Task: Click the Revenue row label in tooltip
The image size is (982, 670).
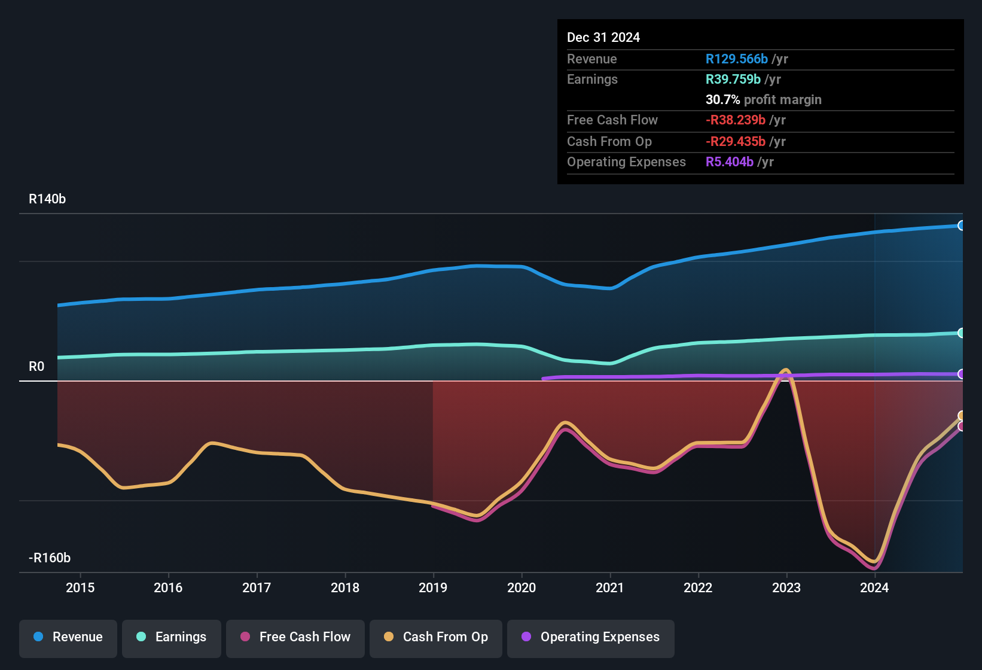Action: 592,59
